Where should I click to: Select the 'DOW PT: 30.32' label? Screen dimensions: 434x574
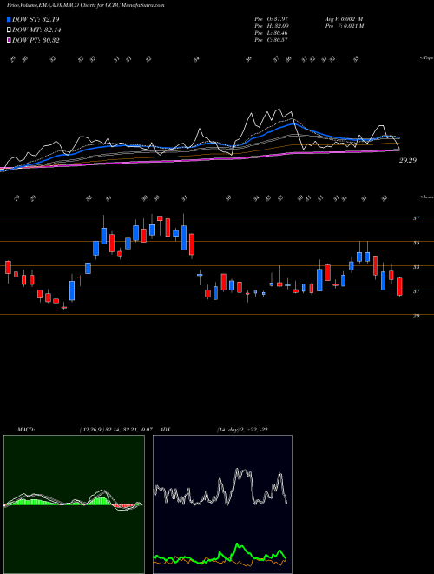pos(36,40)
